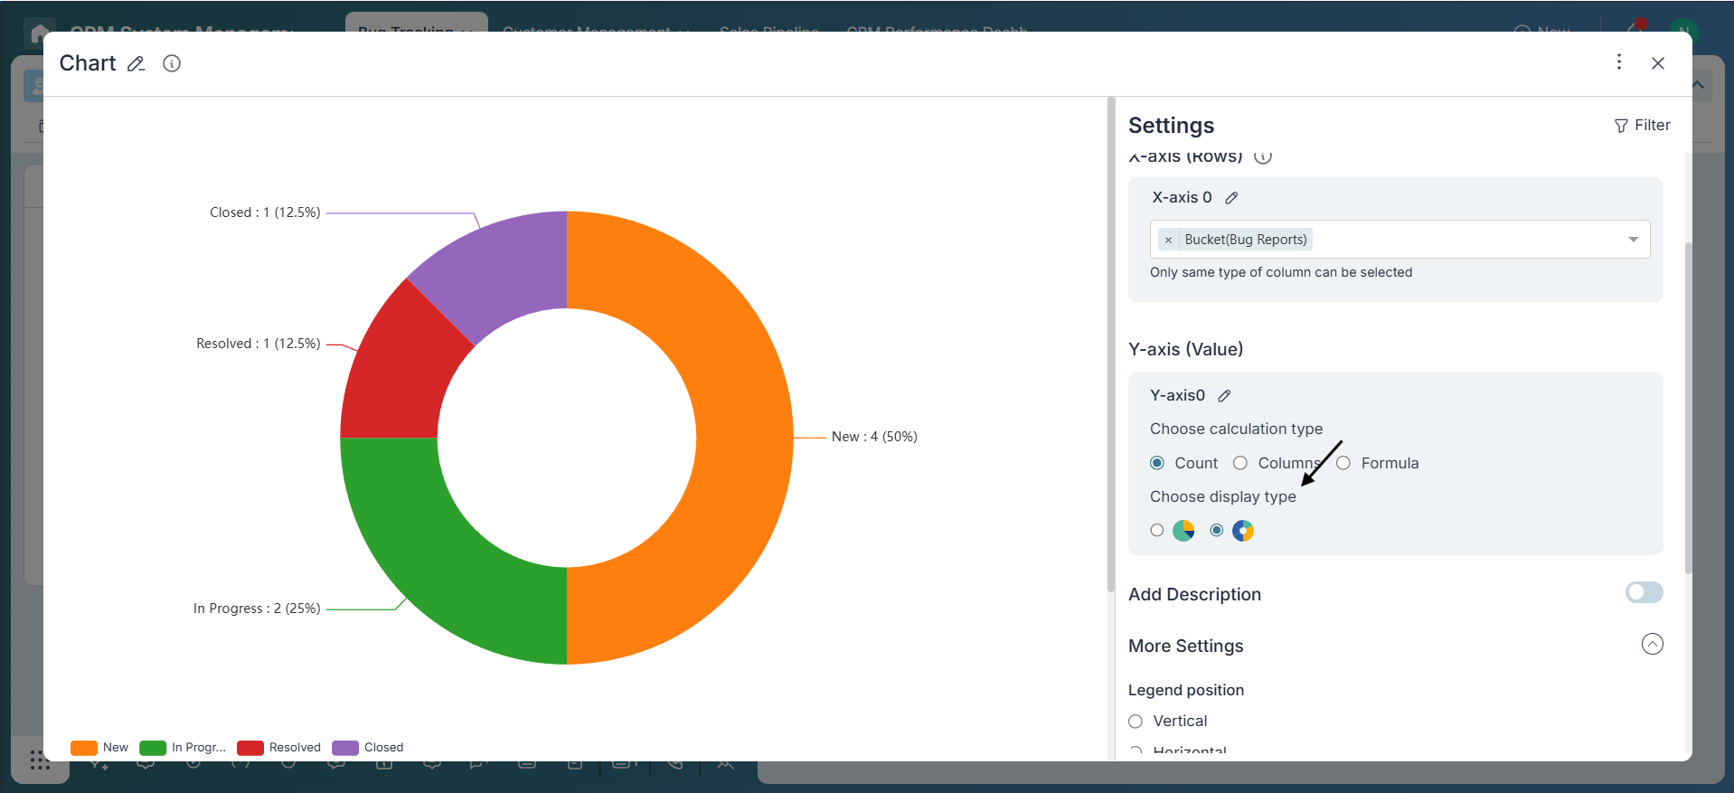Remove the Bucket(Bug Reports) tag

point(1168,240)
